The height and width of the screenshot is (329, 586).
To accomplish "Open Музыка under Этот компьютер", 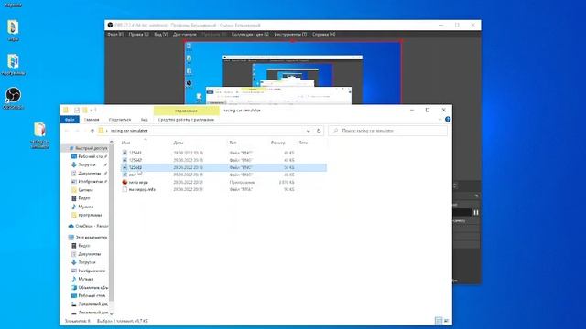I will [x=85, y=279].
